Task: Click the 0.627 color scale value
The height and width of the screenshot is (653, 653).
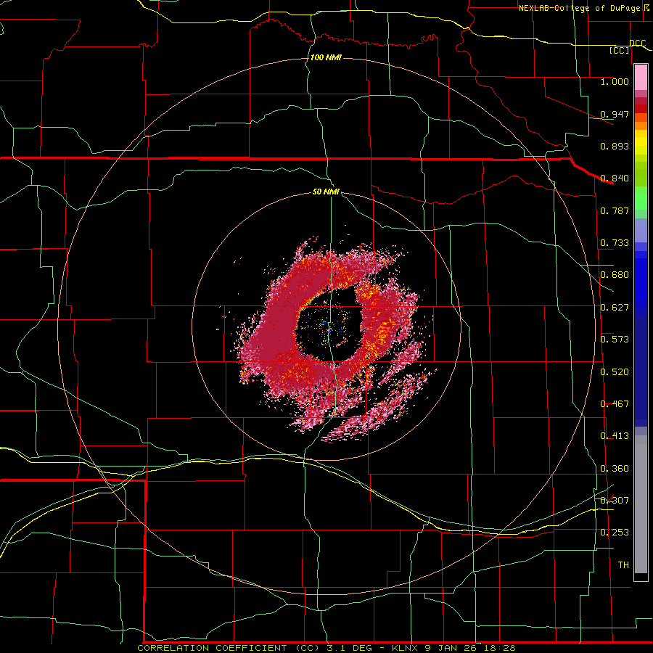Action: pyautogui.click(x=615, y=308)
